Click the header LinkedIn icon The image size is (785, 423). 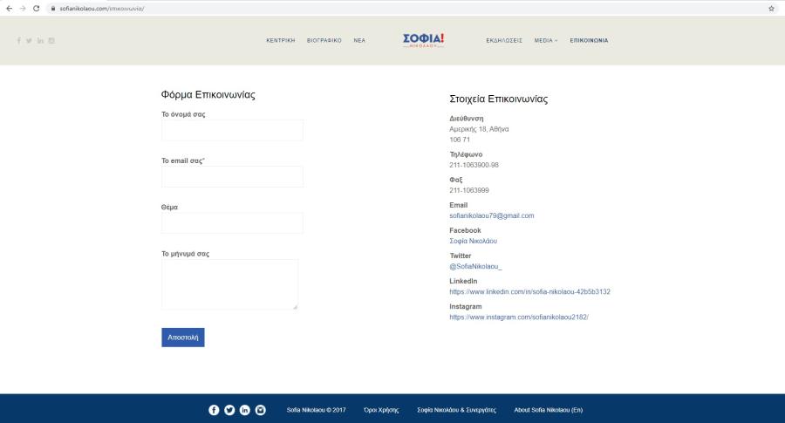40,40
